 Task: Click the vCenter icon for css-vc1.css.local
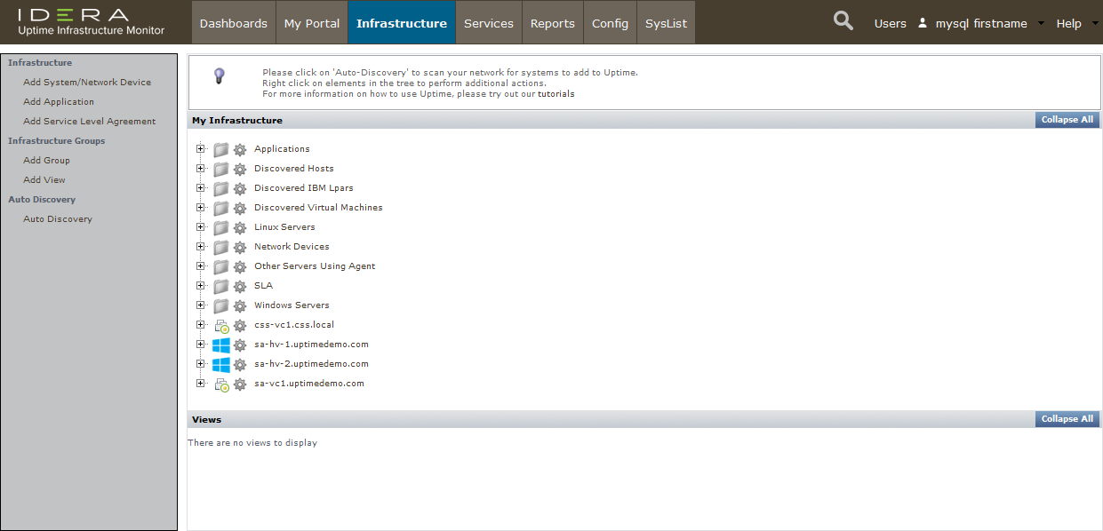pyautogui.click(x=221, y=326)
